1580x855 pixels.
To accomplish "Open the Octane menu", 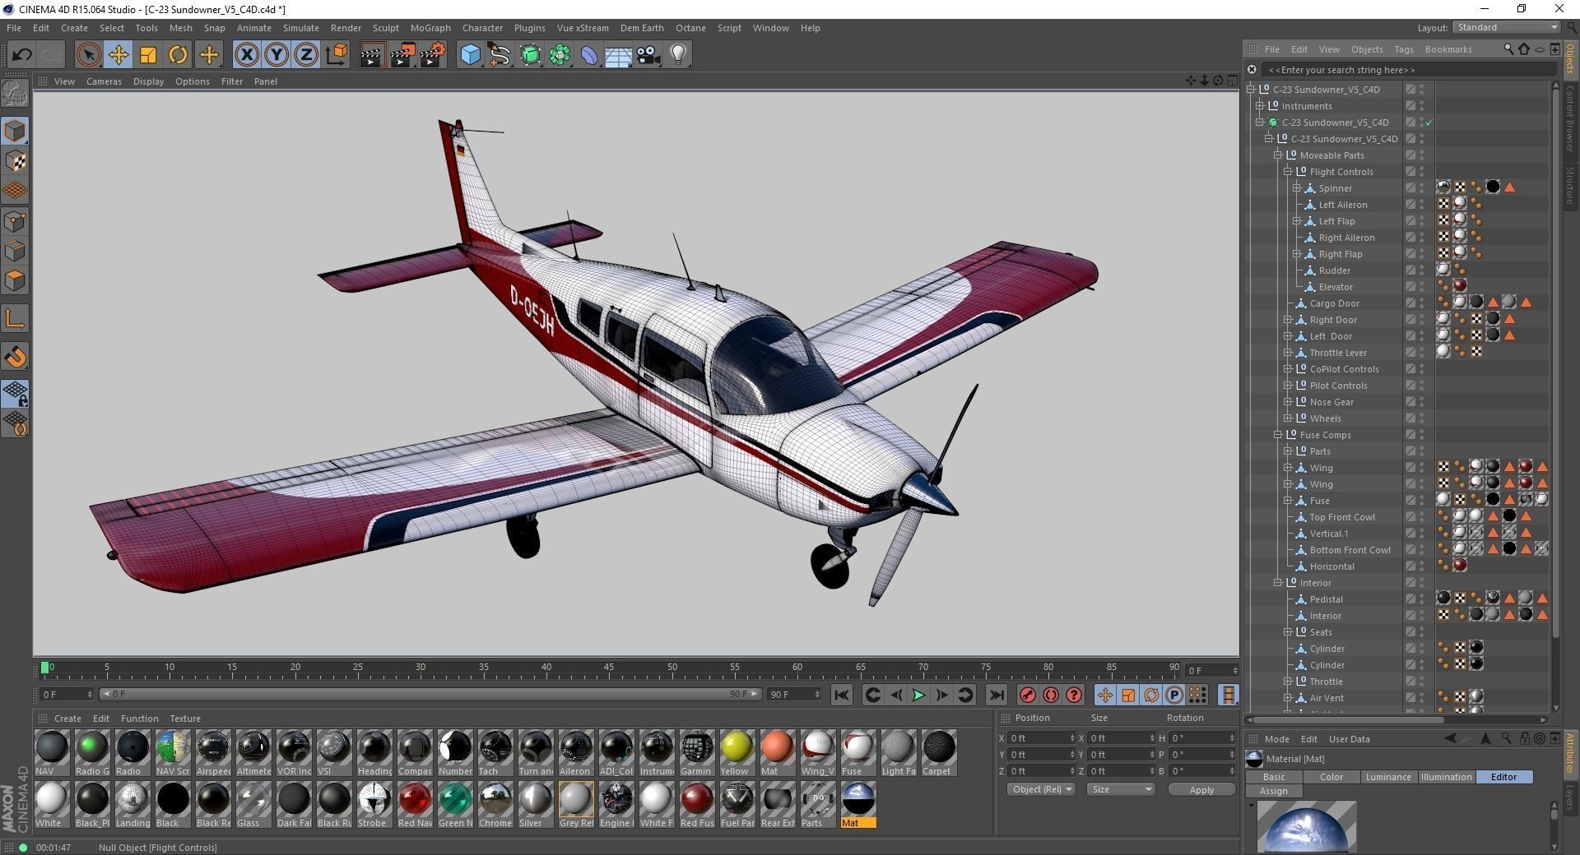I will pos(690,28).
